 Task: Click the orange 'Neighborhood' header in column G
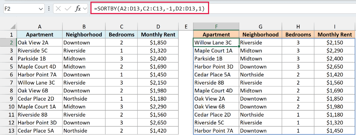click(x=260, y=34)
